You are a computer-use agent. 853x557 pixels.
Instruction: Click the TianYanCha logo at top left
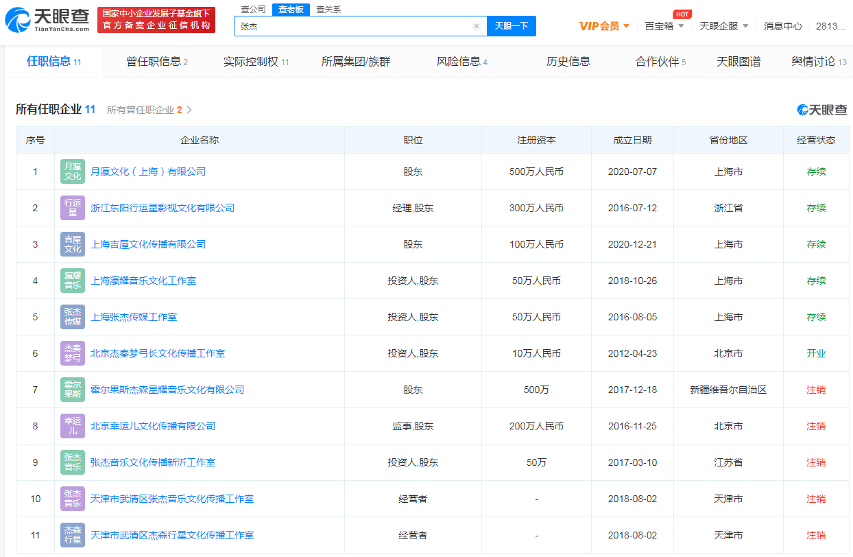(x=47, y=21)
